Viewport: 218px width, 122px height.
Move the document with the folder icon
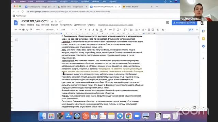click(56, 21)
